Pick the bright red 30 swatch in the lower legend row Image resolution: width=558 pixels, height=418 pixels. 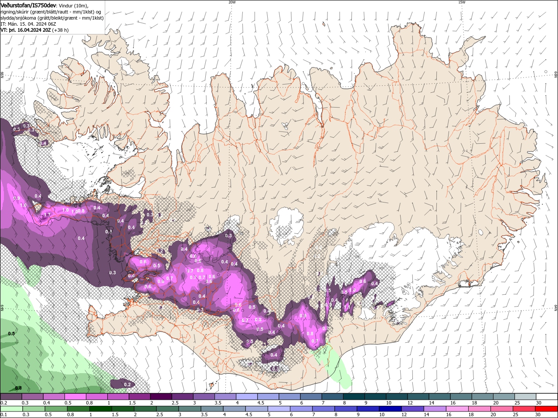click(x=546, y=409)
